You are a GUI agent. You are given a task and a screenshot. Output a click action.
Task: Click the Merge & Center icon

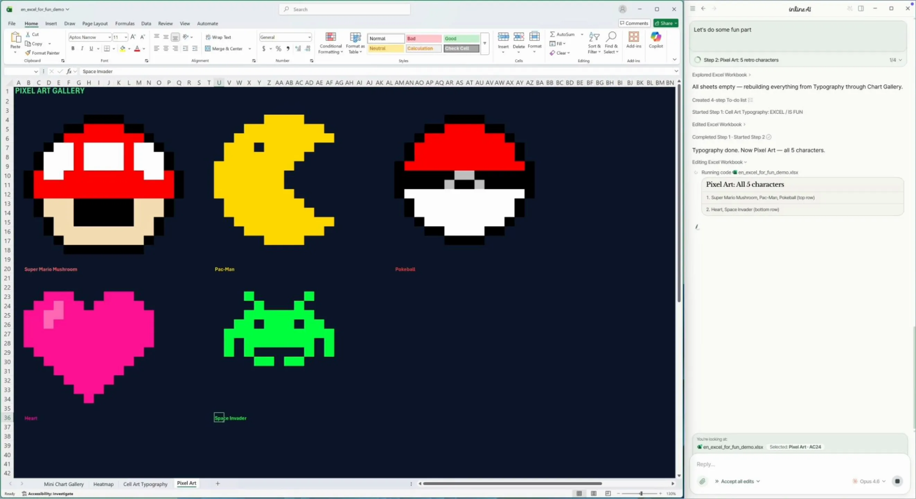click(208, 49)
